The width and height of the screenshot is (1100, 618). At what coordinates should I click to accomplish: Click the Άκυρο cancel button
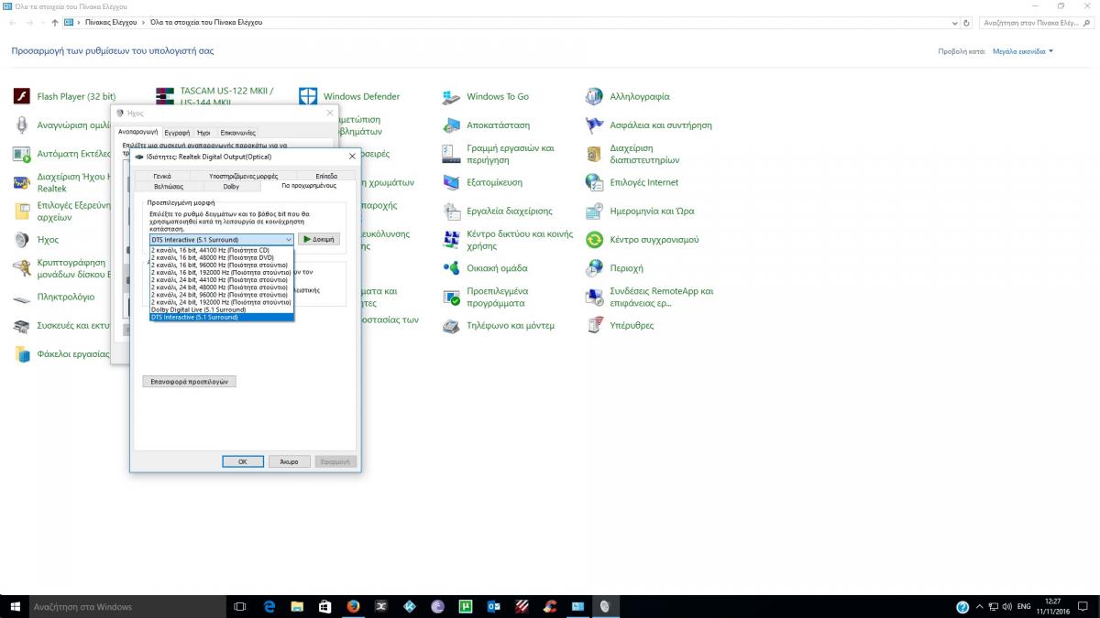(289, 461)
